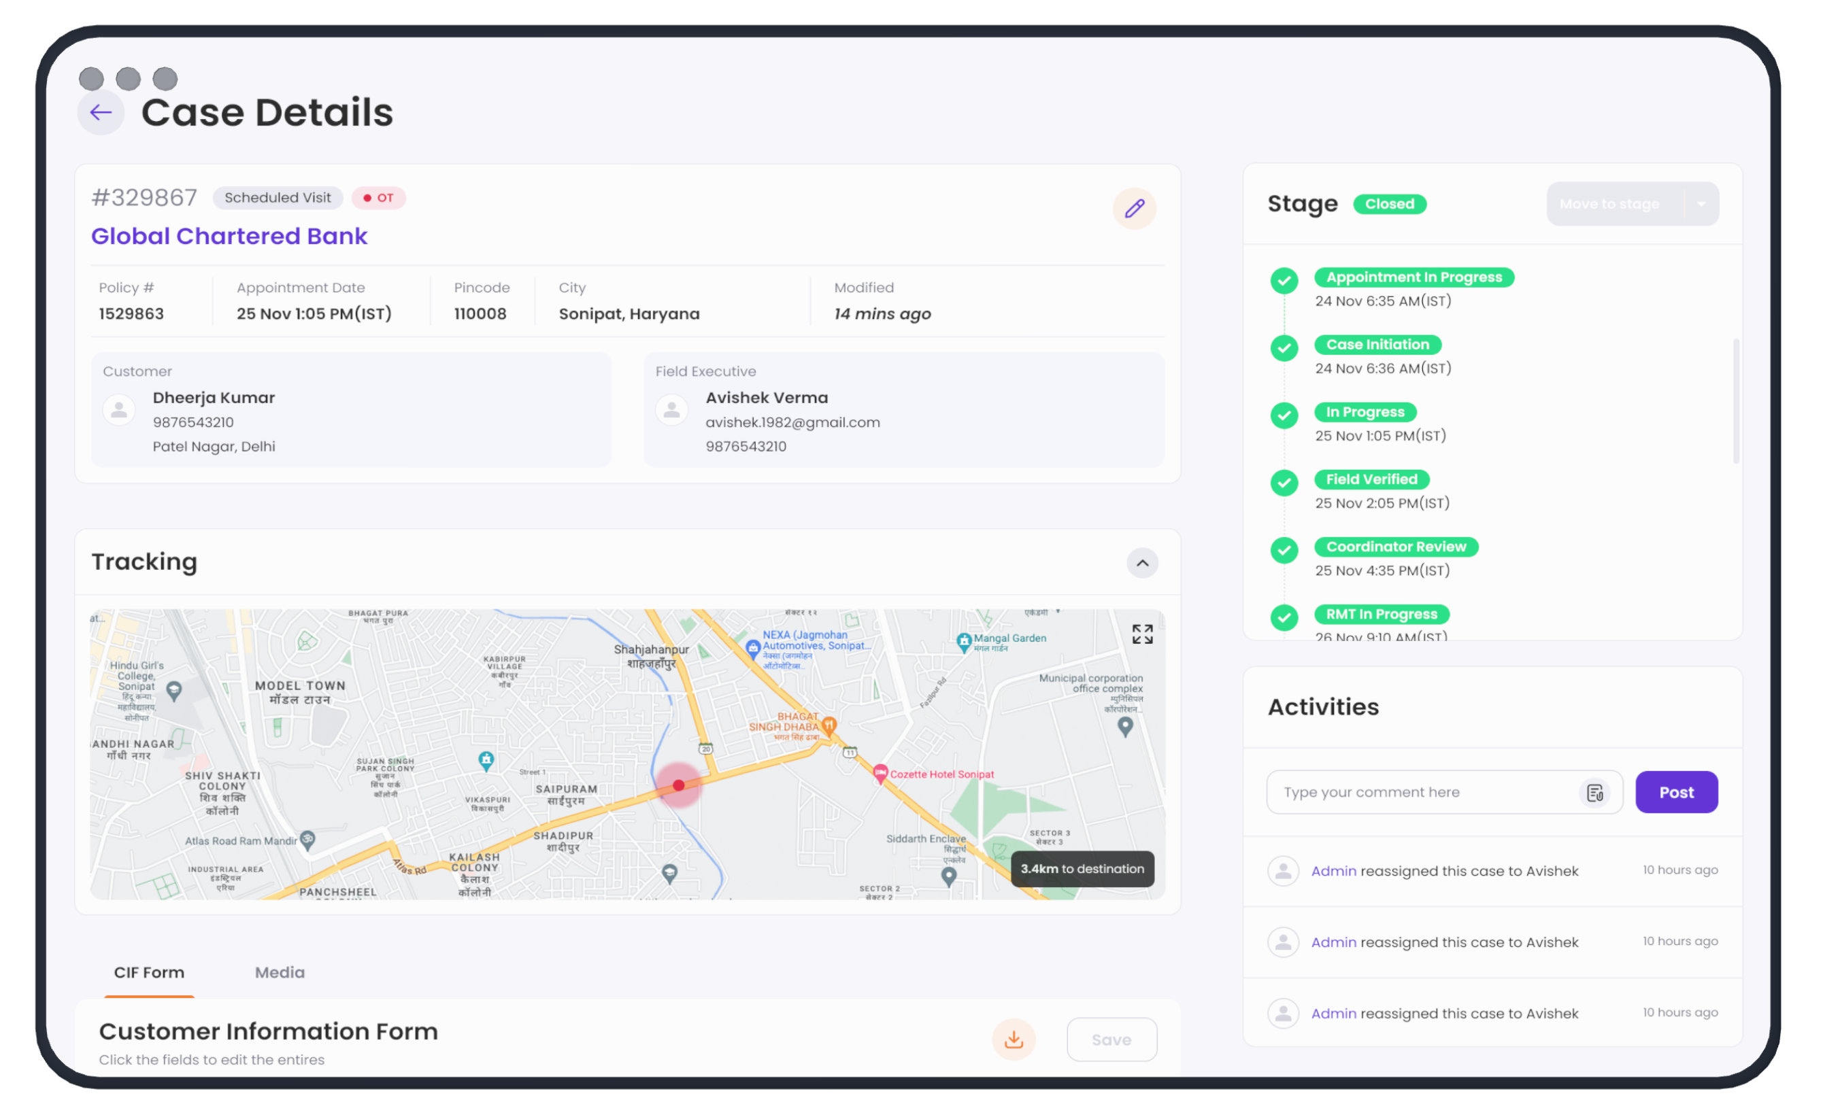The height and width of the screenshot is (1115, 1823).
Task: Click the stage list scrollbar
Action: [1736, 402]
